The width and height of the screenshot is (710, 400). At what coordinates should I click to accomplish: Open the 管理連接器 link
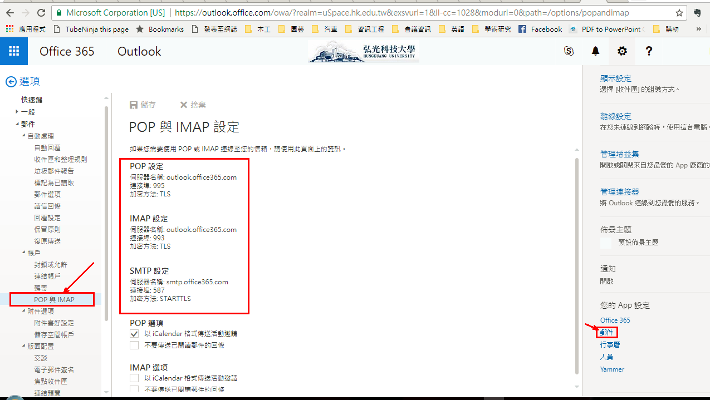click(620, 192)
